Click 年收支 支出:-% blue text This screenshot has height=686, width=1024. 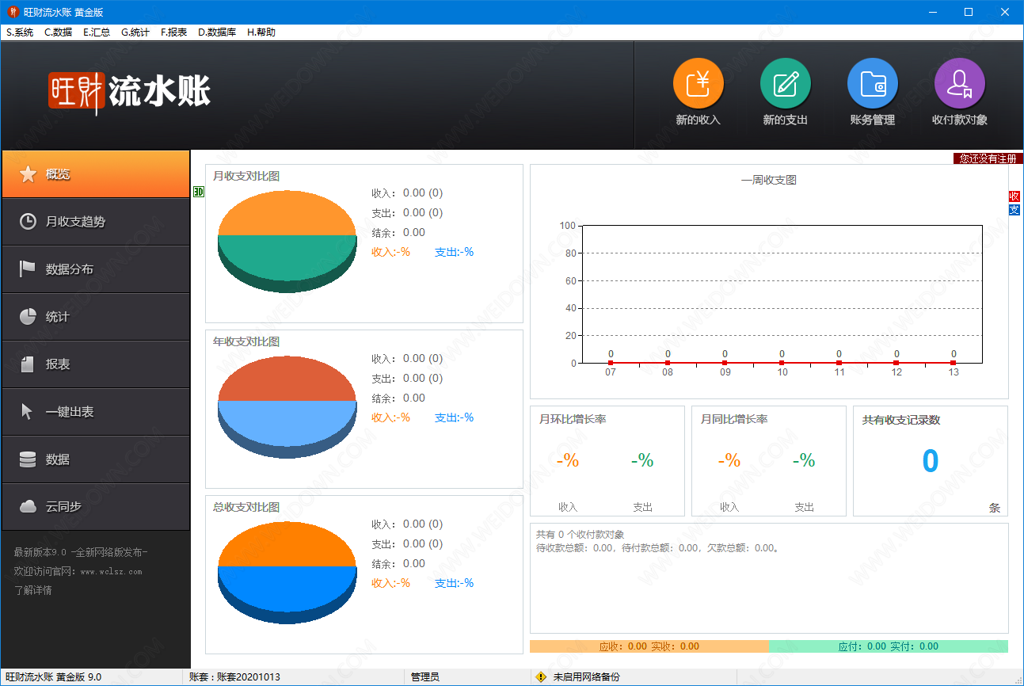[454, 417]
